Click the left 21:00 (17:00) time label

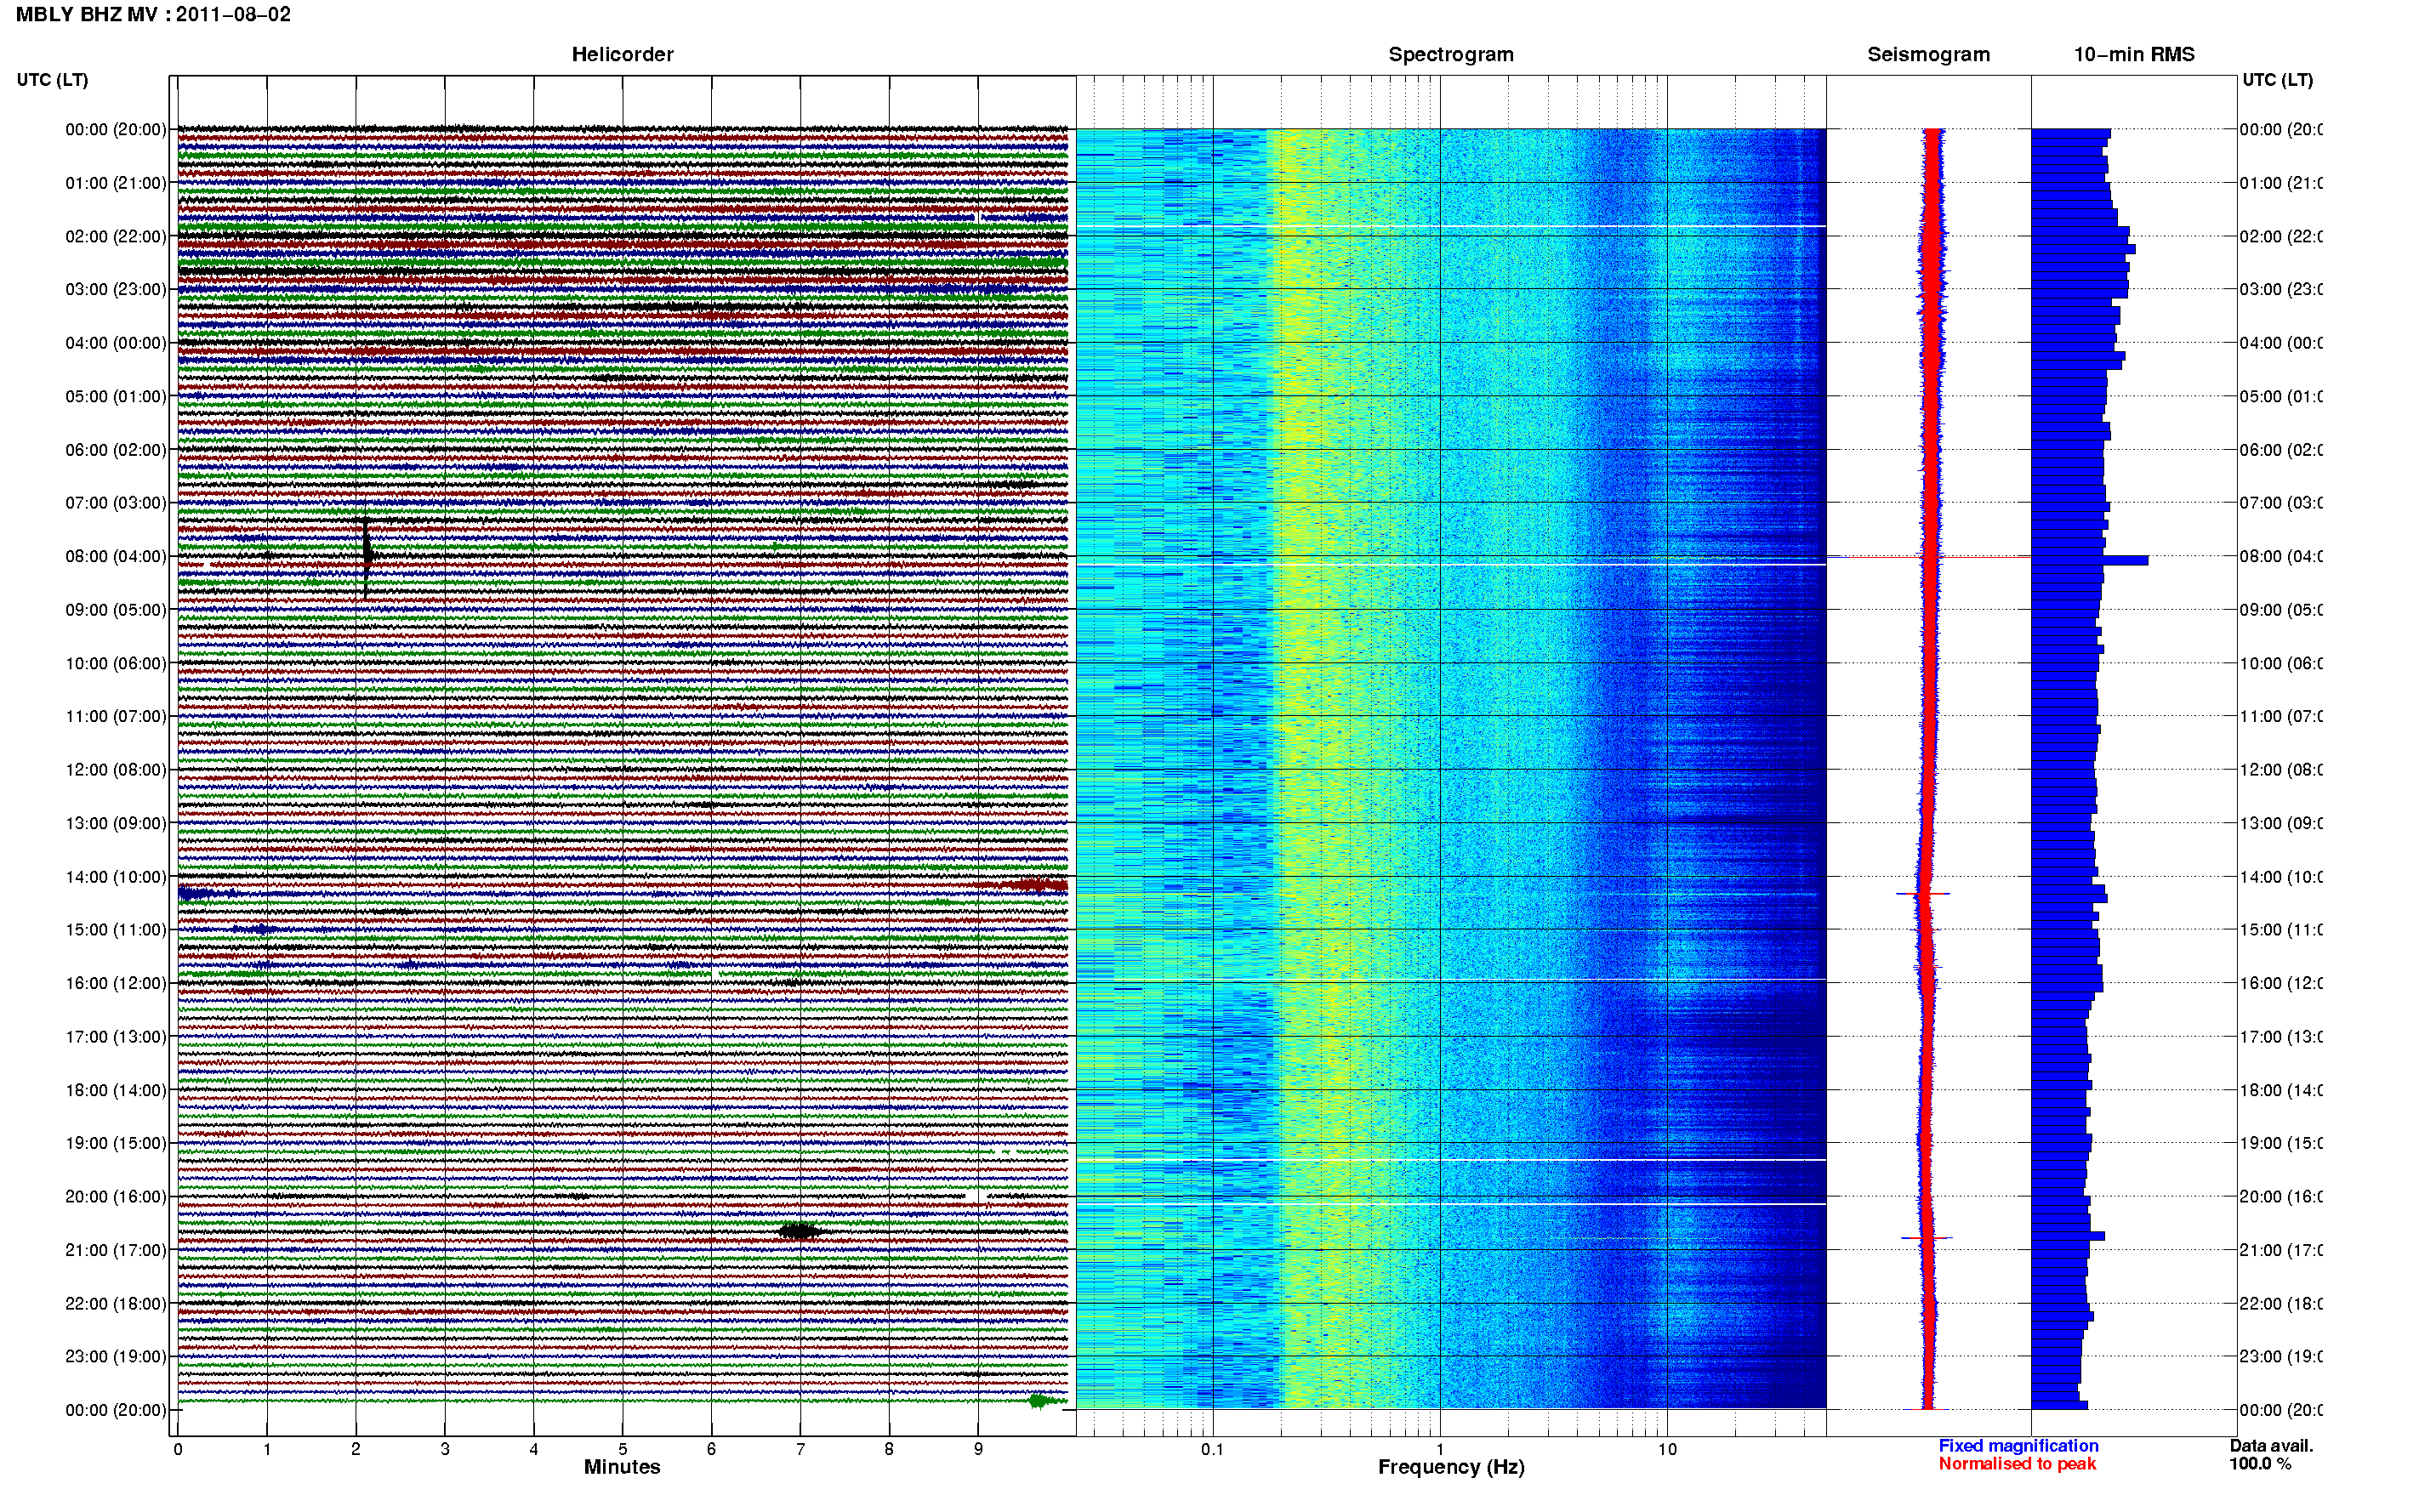(x=116, y=1250)
